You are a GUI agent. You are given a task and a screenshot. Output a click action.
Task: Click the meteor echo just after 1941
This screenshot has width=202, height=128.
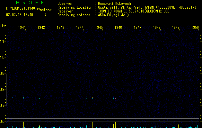coord(23,98)
